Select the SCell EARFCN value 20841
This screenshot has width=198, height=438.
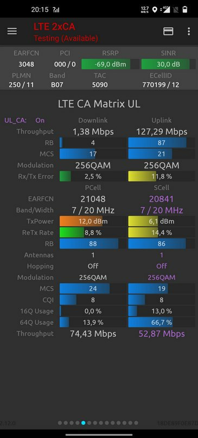[x=161, y=199]
